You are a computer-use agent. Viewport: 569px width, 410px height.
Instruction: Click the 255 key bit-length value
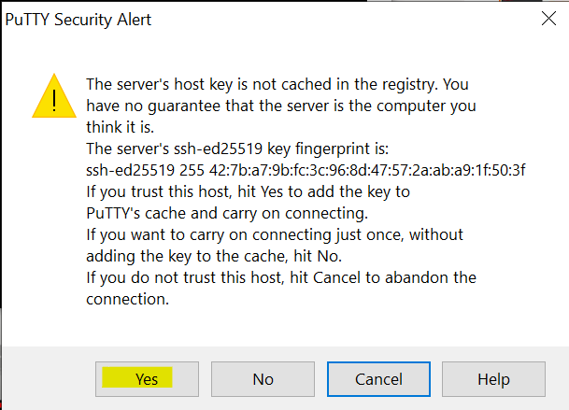[192, 170]
